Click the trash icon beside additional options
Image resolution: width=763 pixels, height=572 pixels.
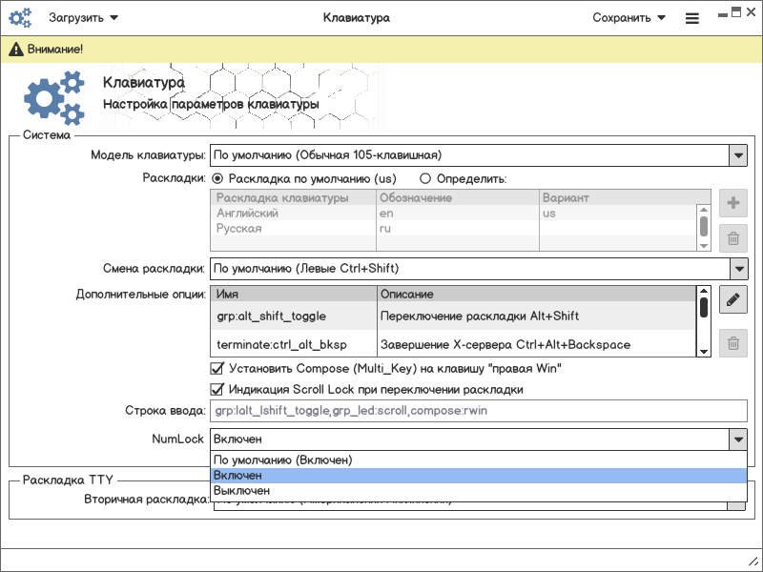point(732,343)
